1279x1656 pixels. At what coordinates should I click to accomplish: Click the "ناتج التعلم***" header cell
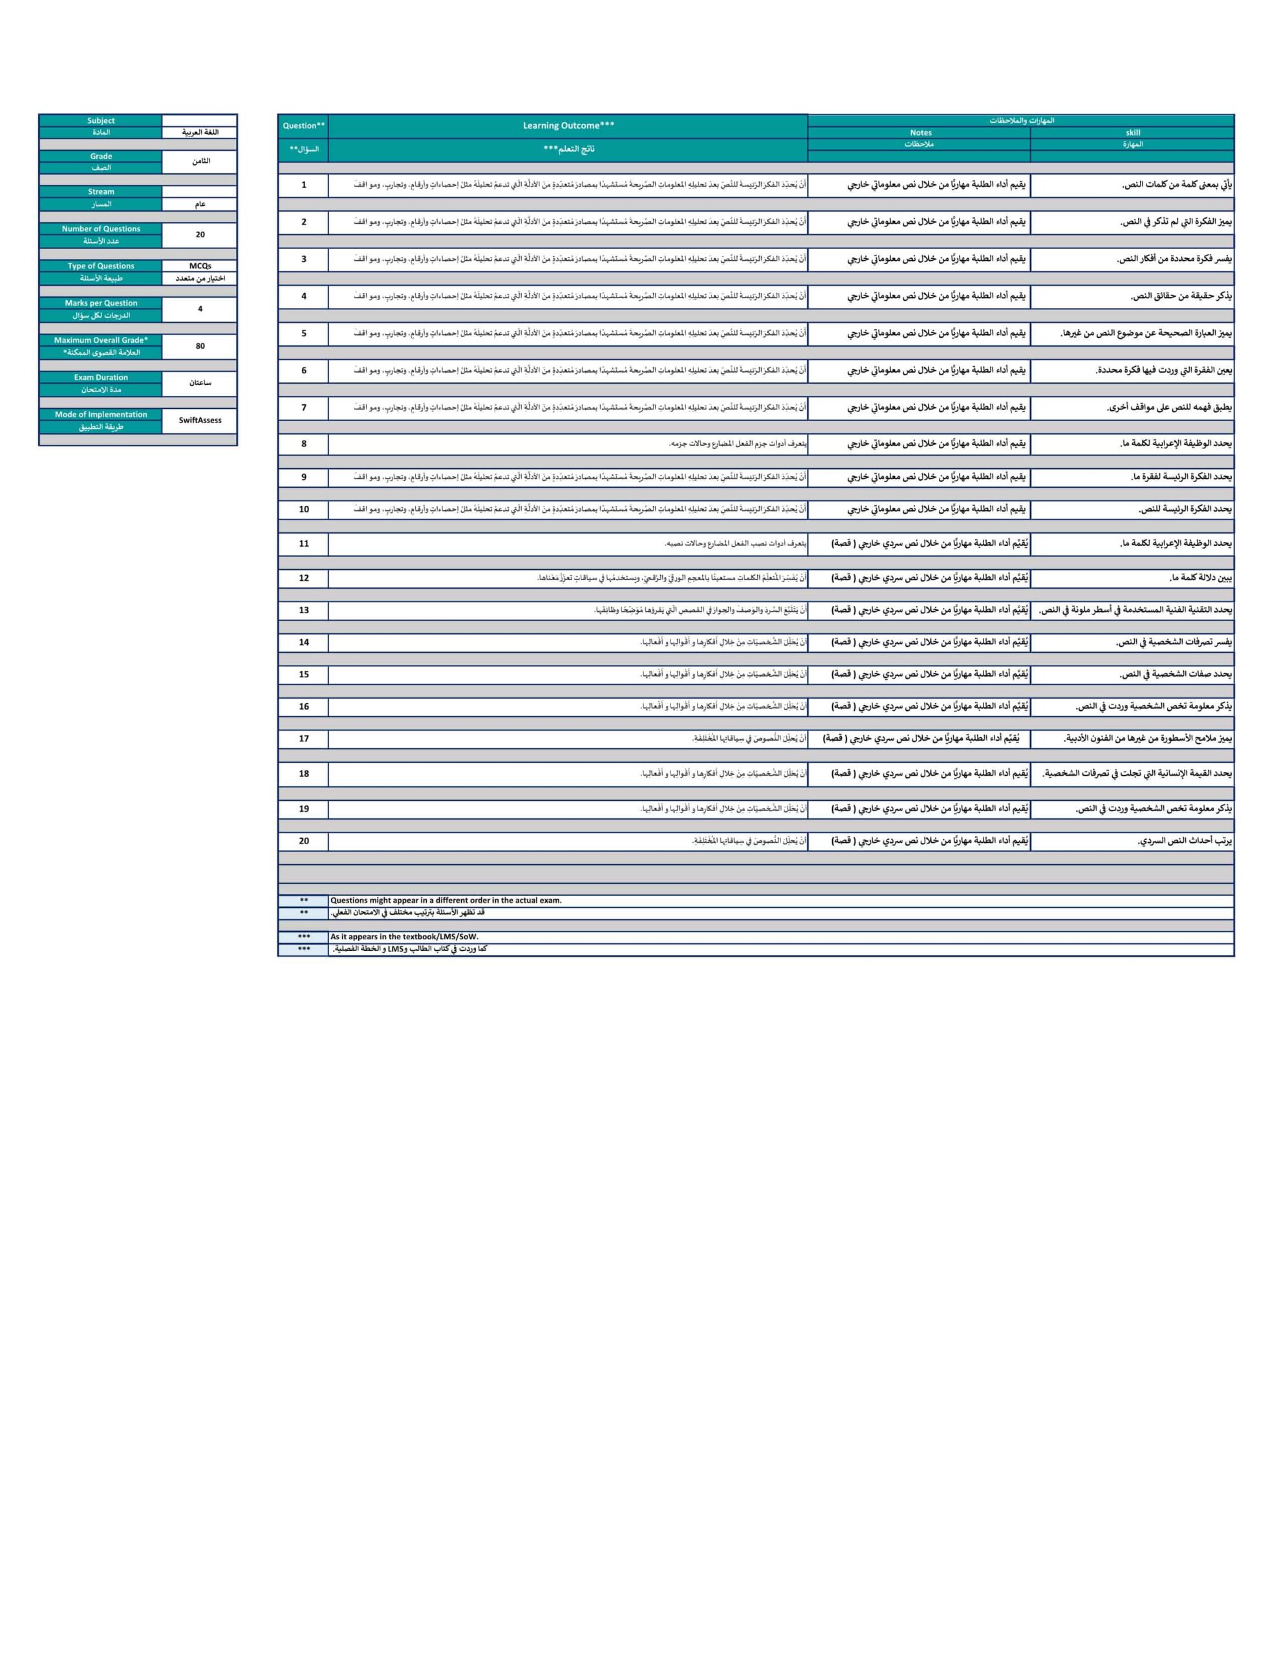tap(568, 149)
